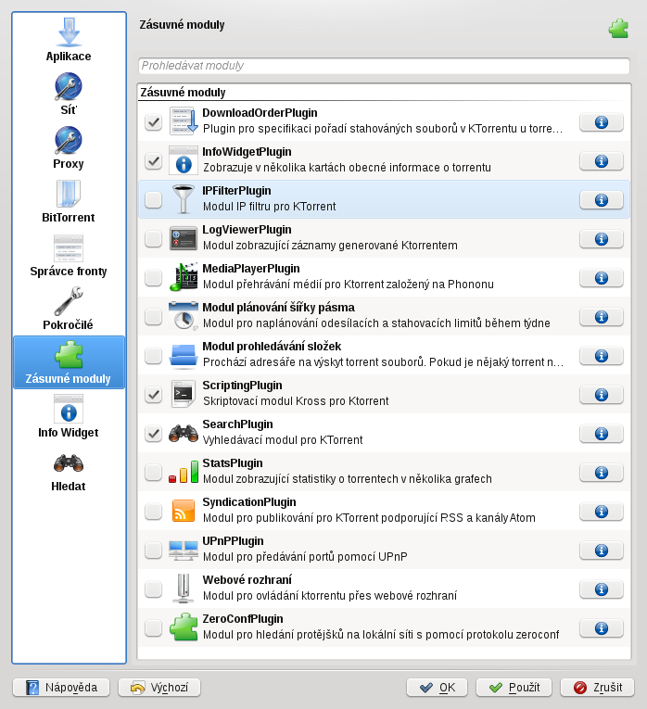Enable Modul plánování šířky pásma checkbox

pyautogui.click(x=153, y=317)
